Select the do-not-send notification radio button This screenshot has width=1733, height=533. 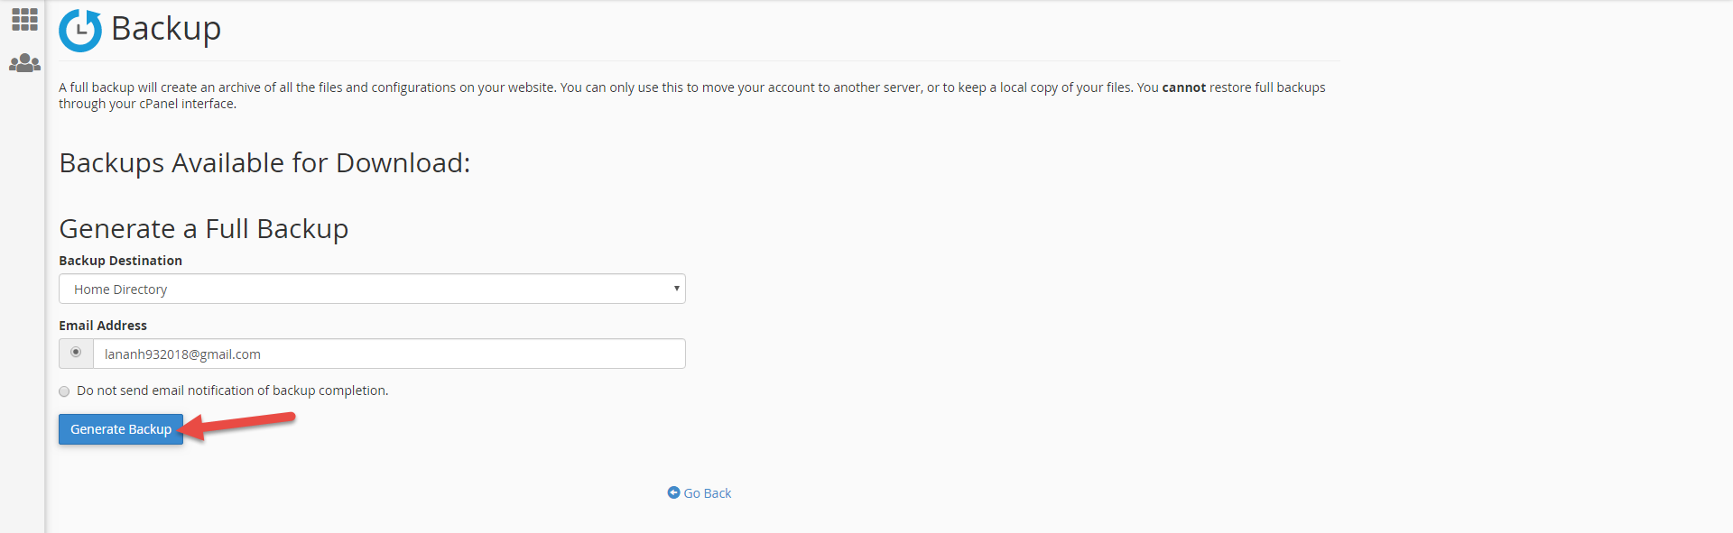coord(64,391)
